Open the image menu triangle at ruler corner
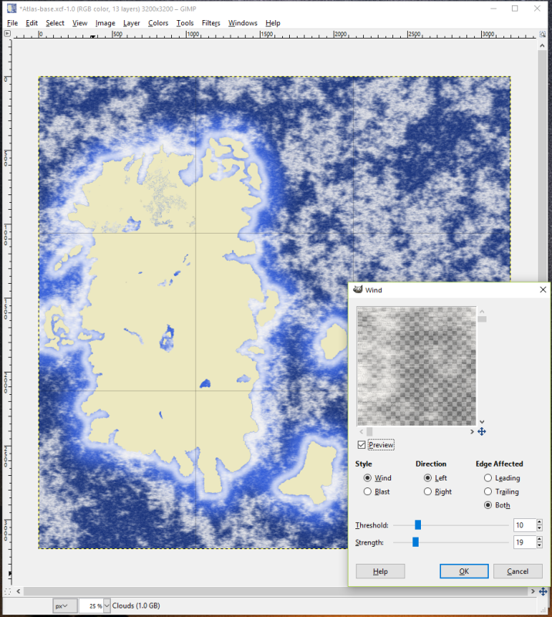Screen dimensions: 552x617 coord(7,34)
